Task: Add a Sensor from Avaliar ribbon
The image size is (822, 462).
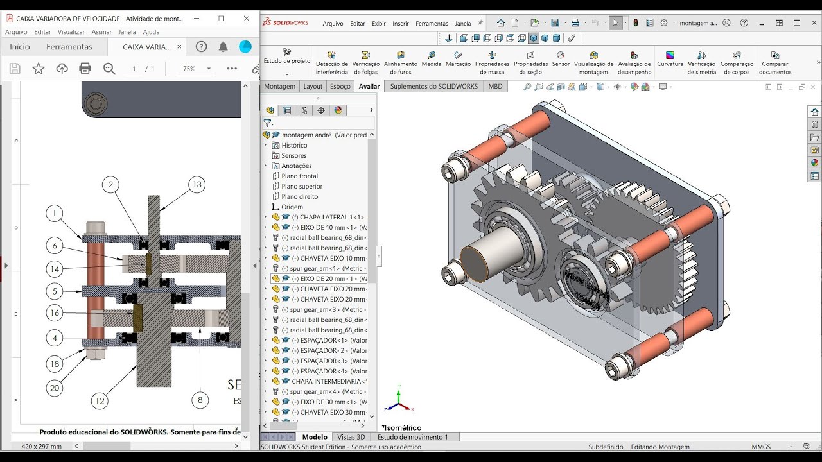Action: 561,59
